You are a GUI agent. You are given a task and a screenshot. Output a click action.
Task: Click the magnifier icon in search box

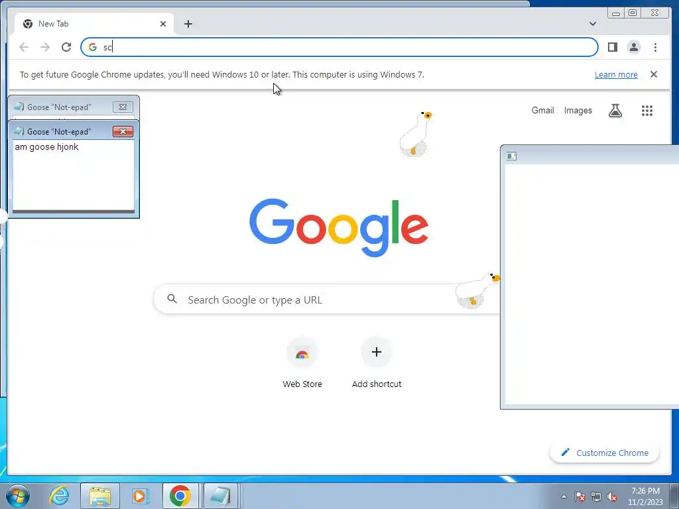pos(172,299)
